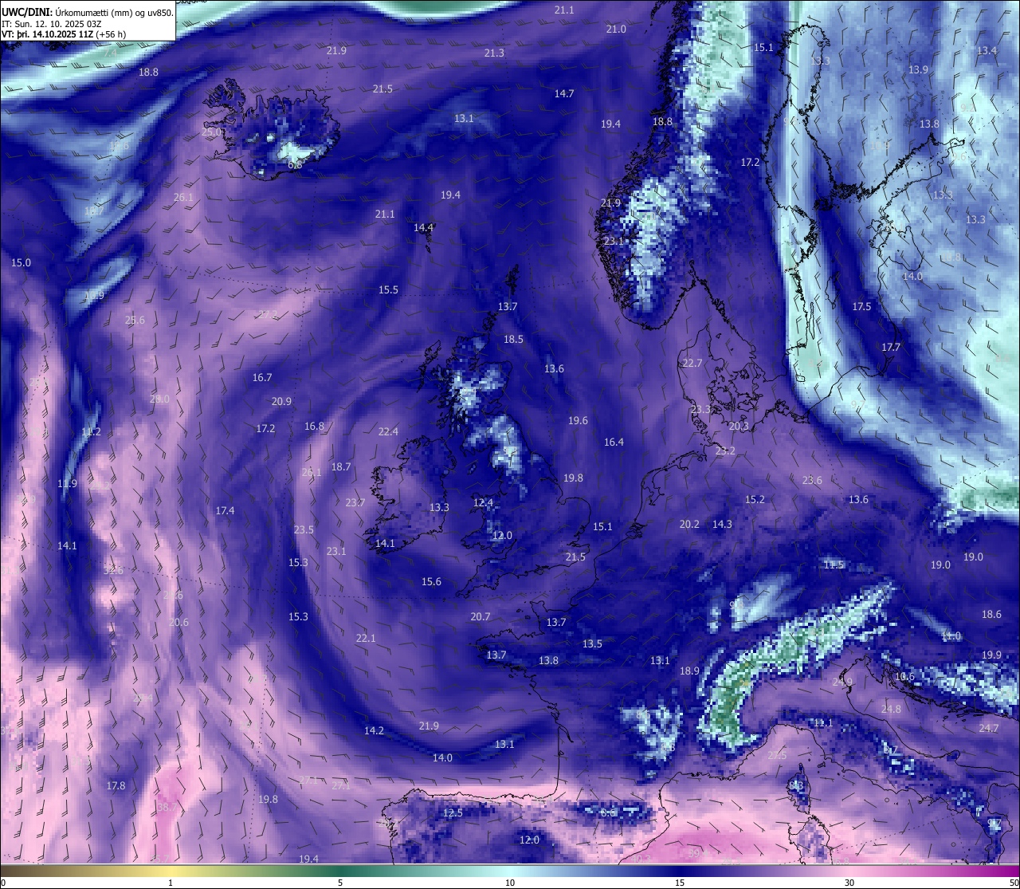Click the 22.1 value label

365,638
